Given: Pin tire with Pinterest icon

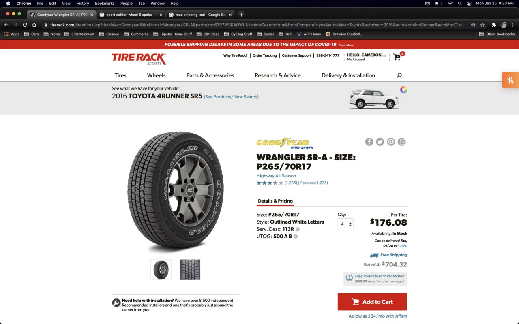Looking at the screenshot, I should point(391,142).
